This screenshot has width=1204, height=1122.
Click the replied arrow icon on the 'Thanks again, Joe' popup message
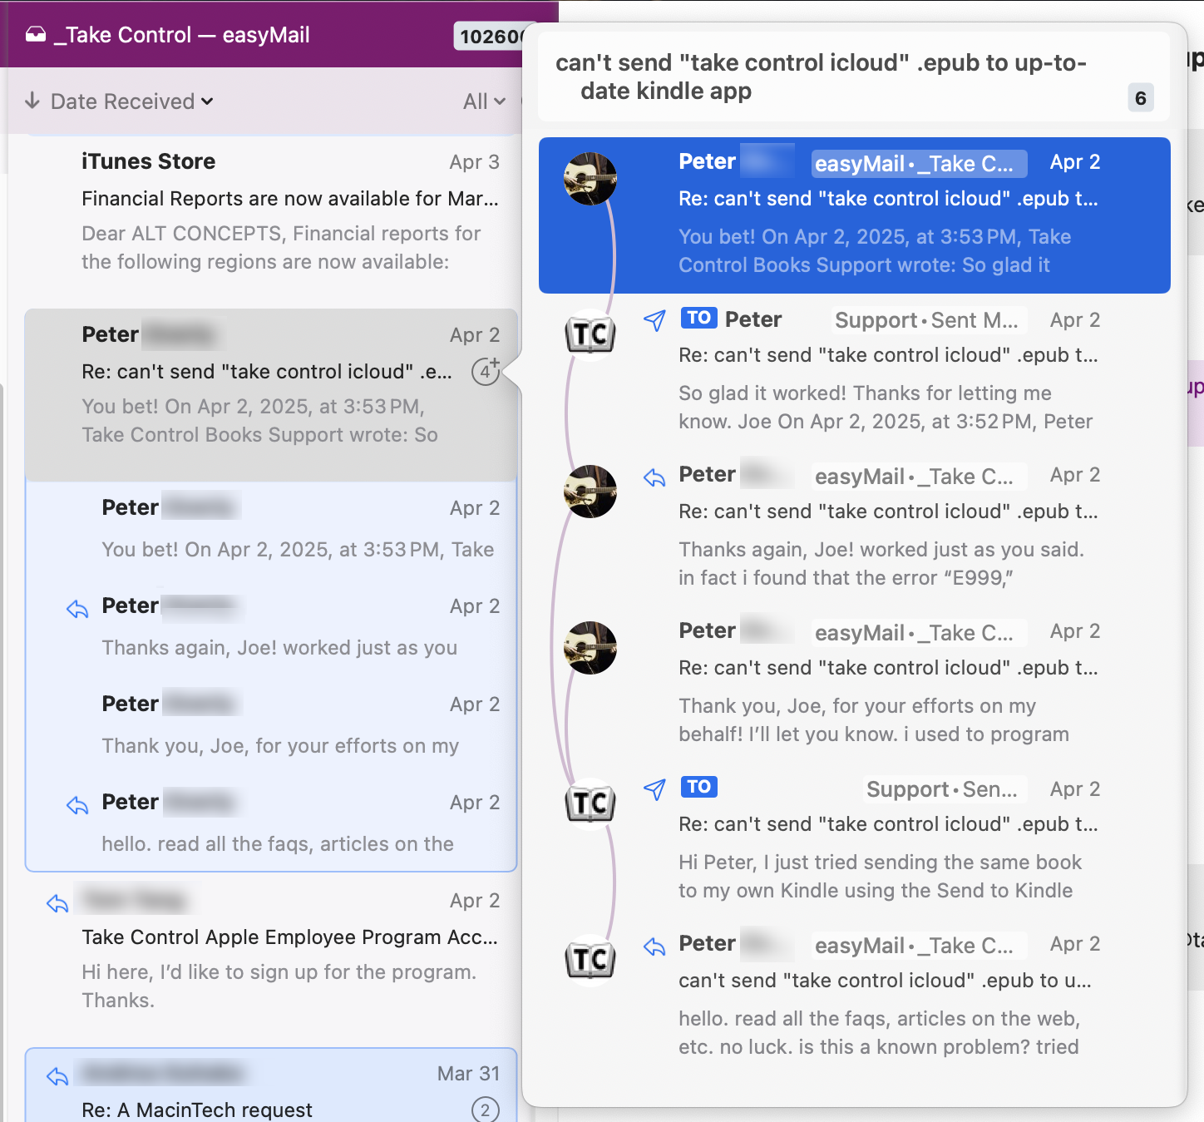pyautogui.click(x=655, y=477)
